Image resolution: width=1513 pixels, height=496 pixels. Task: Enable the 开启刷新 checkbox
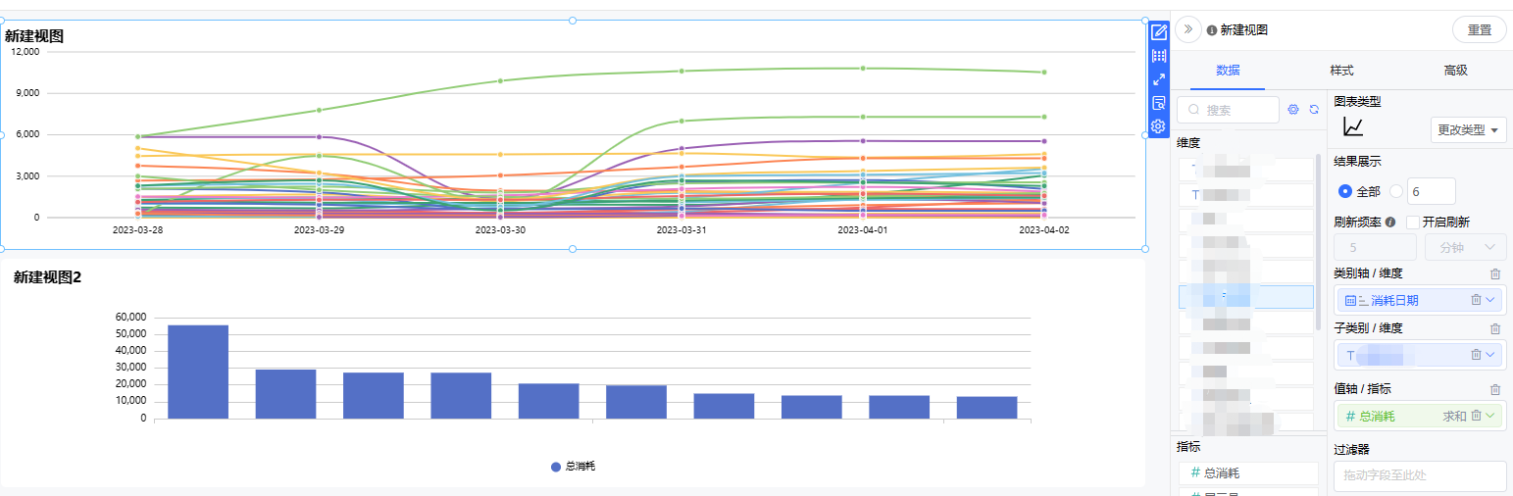pos(1413,223)
